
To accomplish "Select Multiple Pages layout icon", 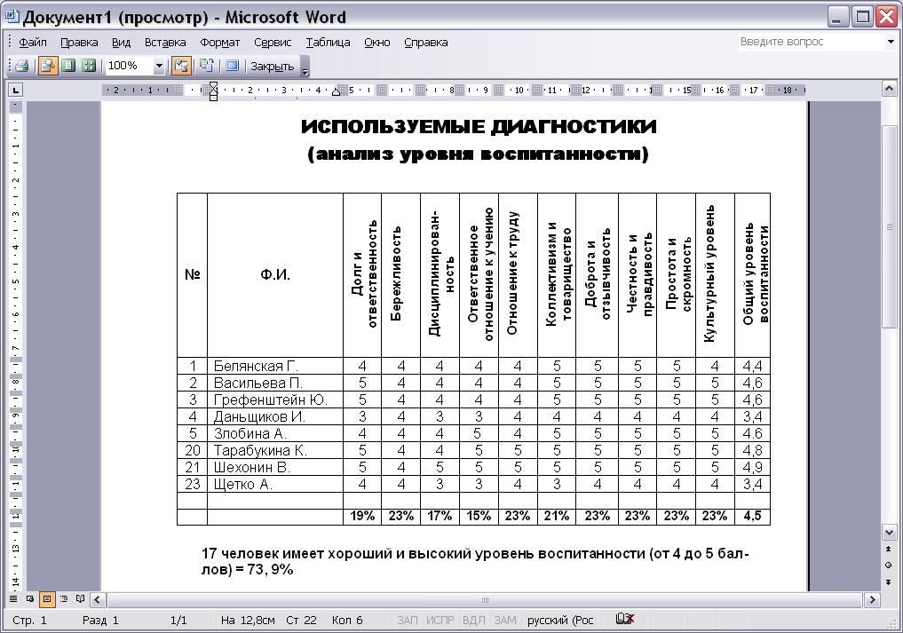I will 88,66.
